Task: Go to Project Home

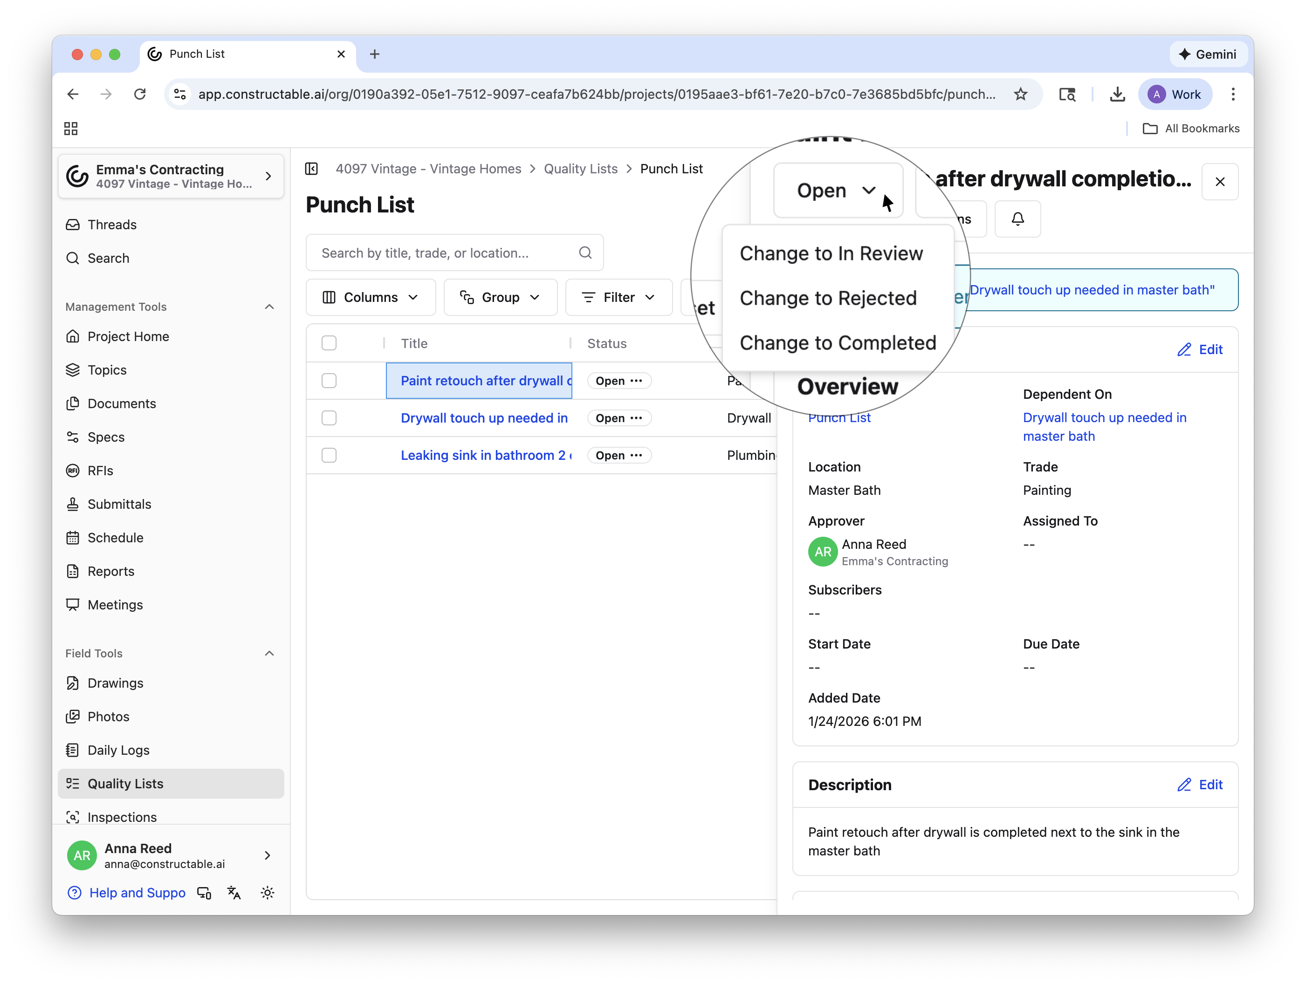Action: tap(171, 336)
